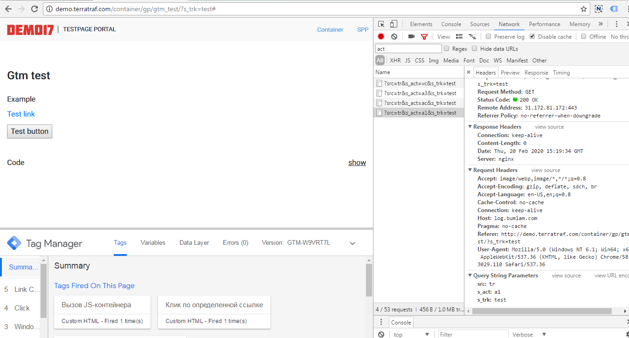Open the Timing tab
This screenshot has width=629, height=338.
pyautogui.click(x=561, y=73)
